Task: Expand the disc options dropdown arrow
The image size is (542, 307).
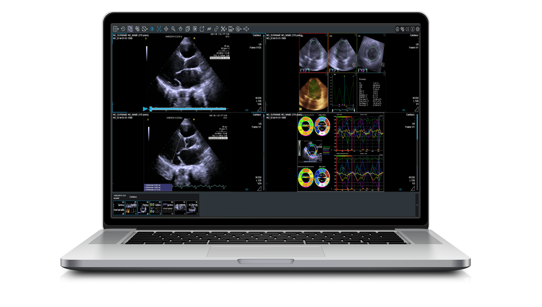Action: pos(241,29)
